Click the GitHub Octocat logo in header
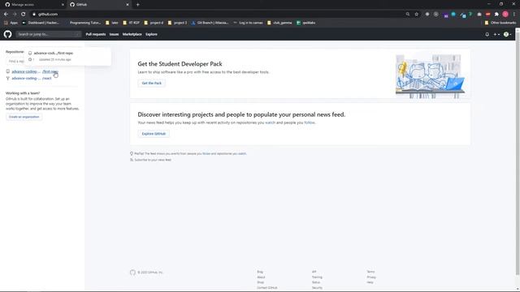Viewport: 520px width, 292px height. coord(7,34)
